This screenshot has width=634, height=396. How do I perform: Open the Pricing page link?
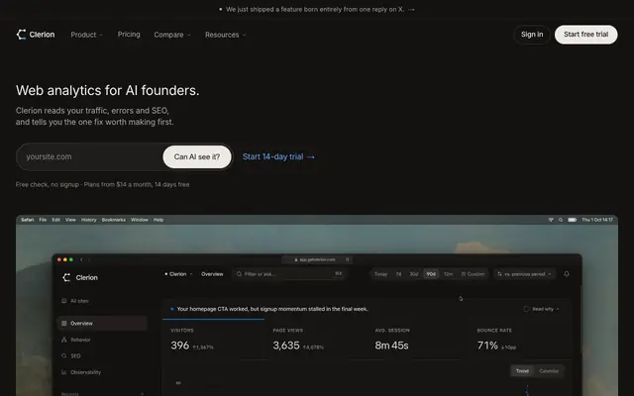pyautogui.click(x=129, y=35)
